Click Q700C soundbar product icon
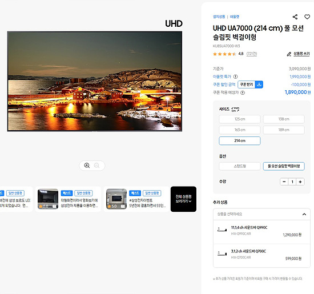Viewport: 314px width, 294px height. 222,253
